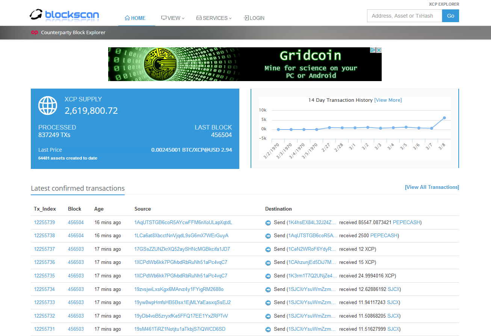The image size is (491, 336).
Task: Click the Last Price value 0.00245001 BTC/XCP
Action: tap(192, 150)
